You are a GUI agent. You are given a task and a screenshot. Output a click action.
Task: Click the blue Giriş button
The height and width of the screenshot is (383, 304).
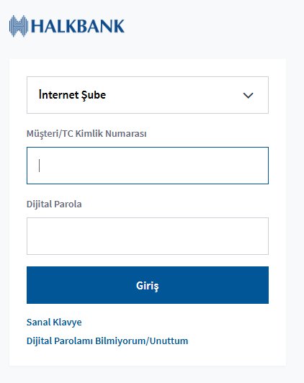(x=148, y=285)
